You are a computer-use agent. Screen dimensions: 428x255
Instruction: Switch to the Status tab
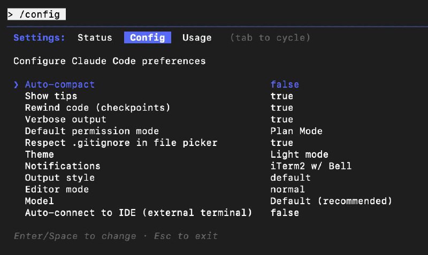(x=95, y=37)
